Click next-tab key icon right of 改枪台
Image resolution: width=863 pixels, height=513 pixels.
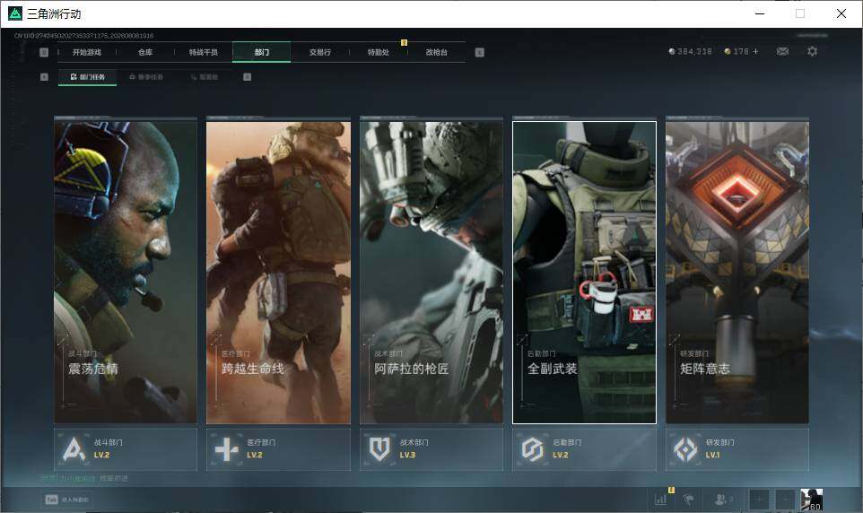pyautogui.click(x=479, y=52)
